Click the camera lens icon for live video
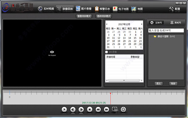 tap(40, 9)
